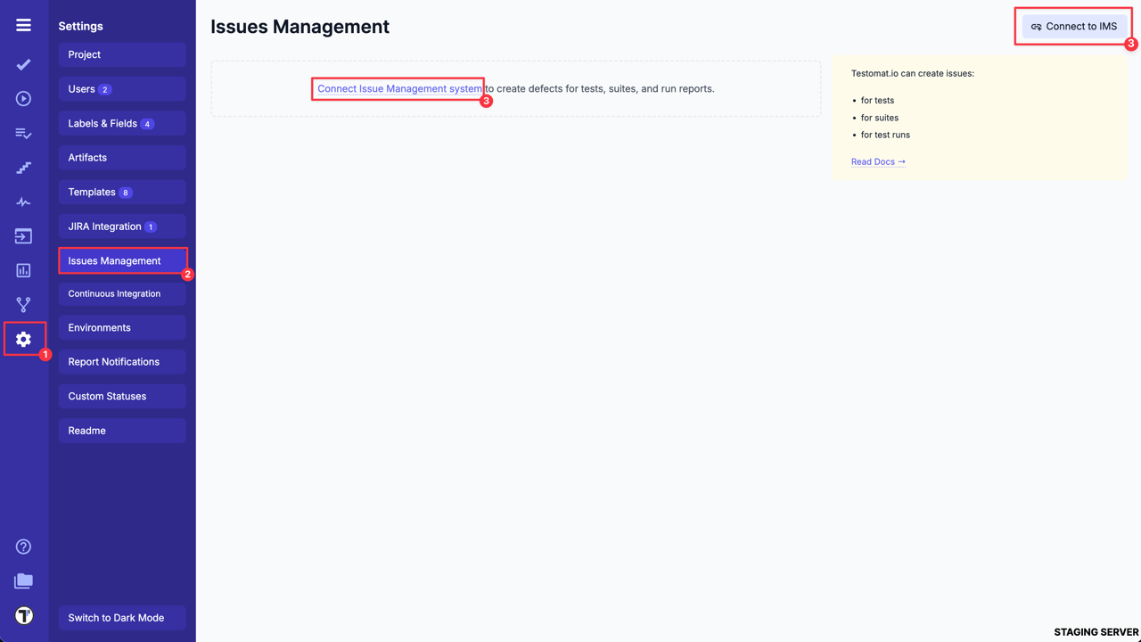Click the Branches fork icon
The height and width of the screenshot is (642, 1141).
point(24,305)
